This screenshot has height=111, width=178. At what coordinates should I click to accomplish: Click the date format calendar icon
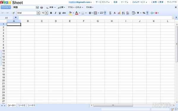[133, 13]
